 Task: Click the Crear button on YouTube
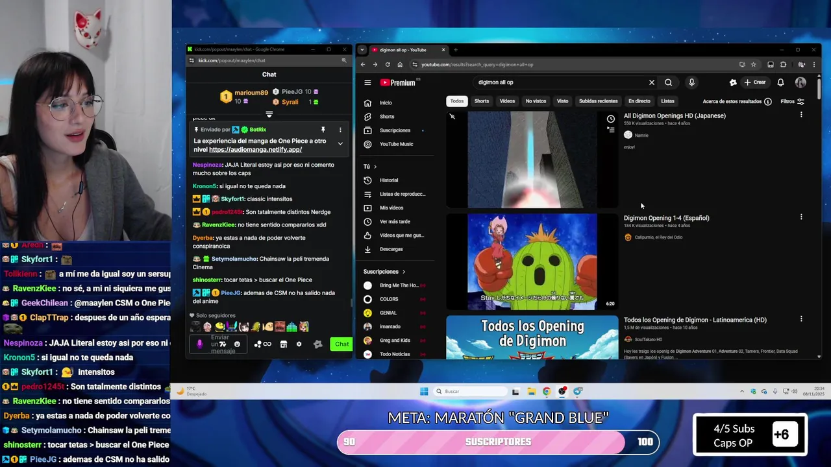[755, 82]
